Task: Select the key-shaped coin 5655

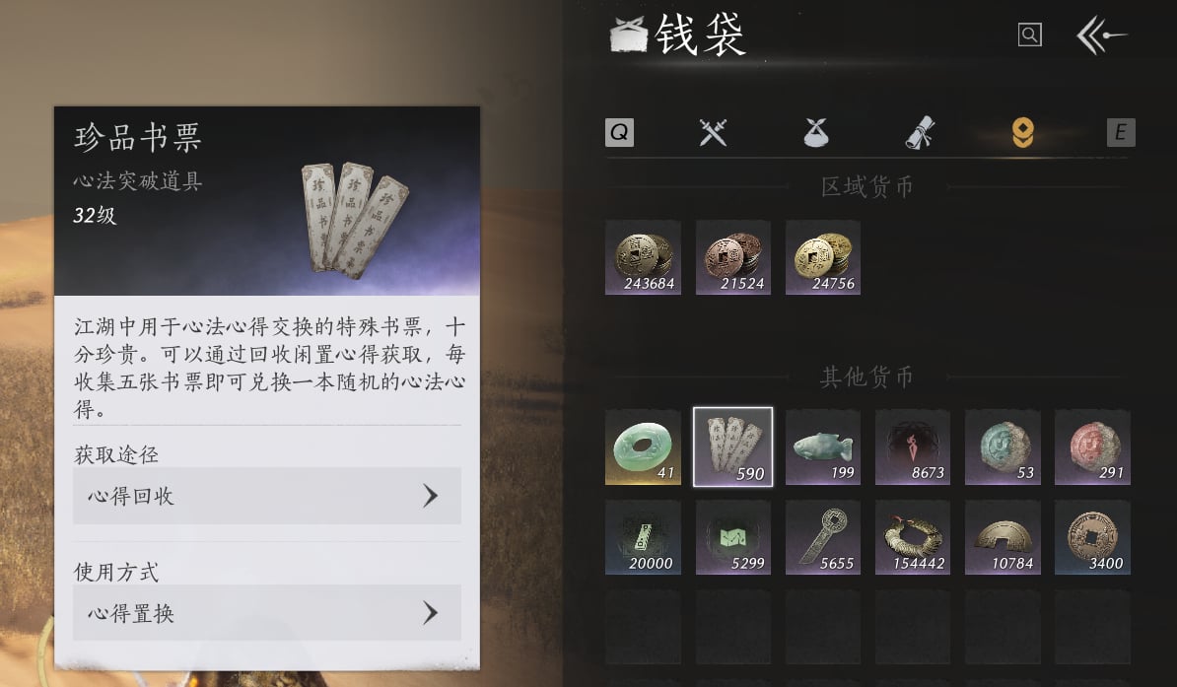Action: (823, 537)
